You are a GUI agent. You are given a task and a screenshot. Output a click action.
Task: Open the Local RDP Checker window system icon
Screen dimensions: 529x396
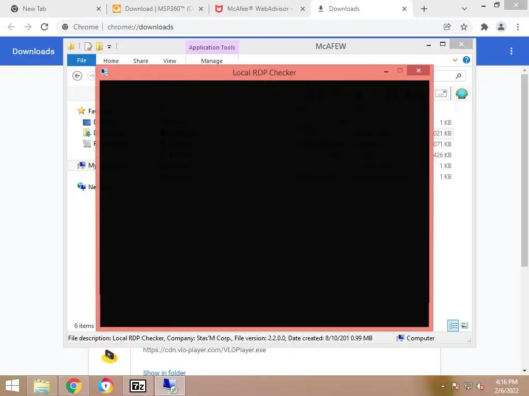(105, 72)
